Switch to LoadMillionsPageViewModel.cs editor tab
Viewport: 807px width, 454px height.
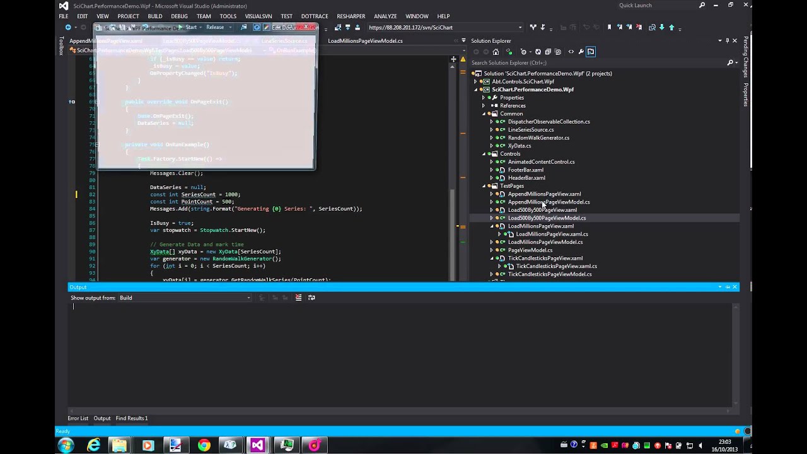click(x=365, y=41)
